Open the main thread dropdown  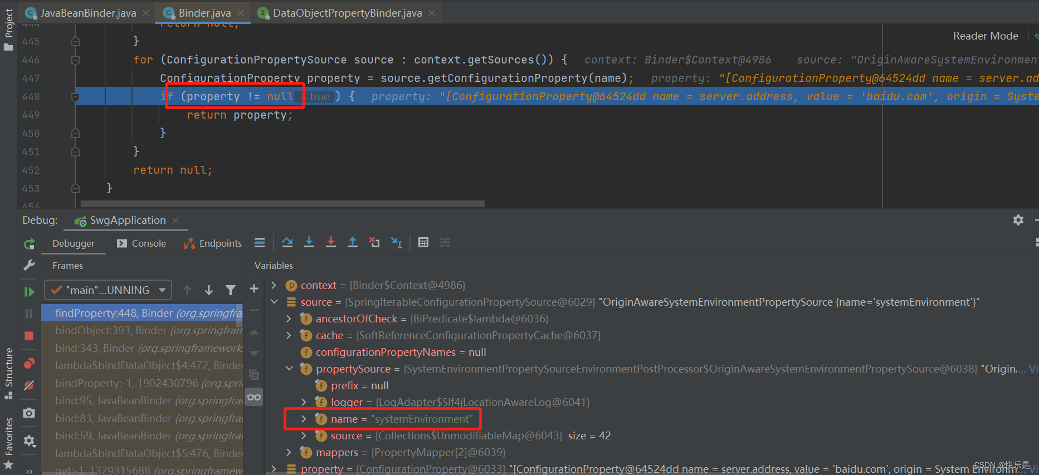(x=109, y=290)
